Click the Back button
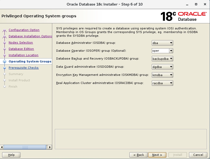Screen dimensions: 210x159 139,155
